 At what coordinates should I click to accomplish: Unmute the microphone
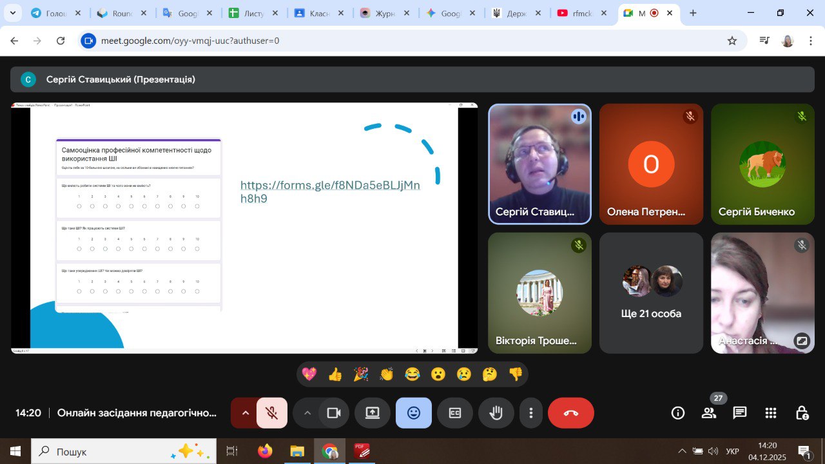(272, 413)
